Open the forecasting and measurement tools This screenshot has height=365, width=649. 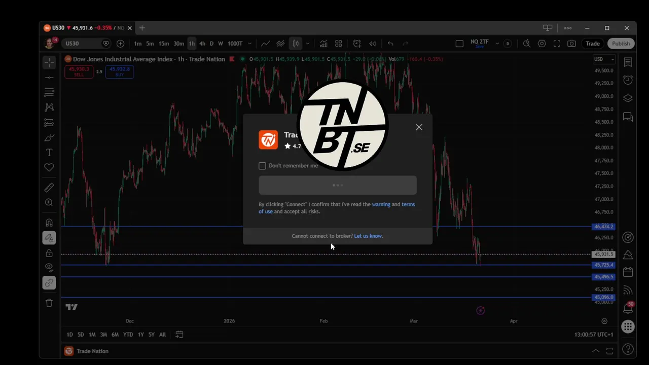point(49,123)
